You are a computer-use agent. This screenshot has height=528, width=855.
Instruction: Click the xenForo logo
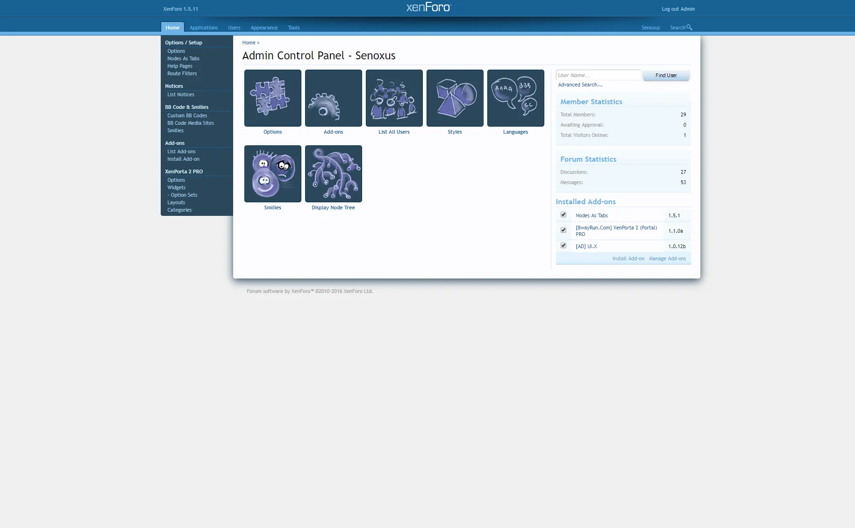[428, 7]
